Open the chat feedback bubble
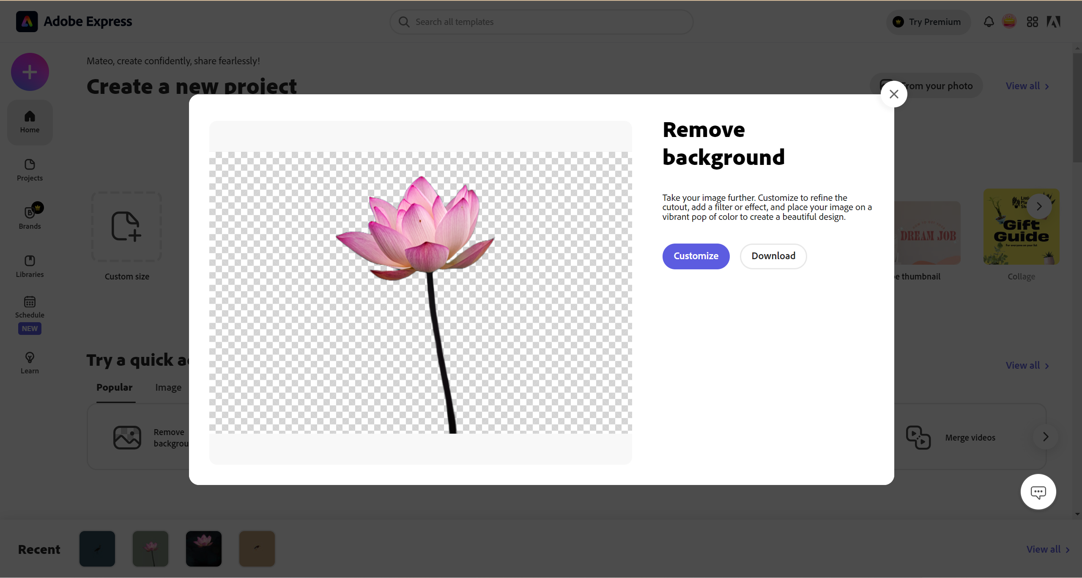This screenshot has height=578, width=1082. pos(1038,492)
